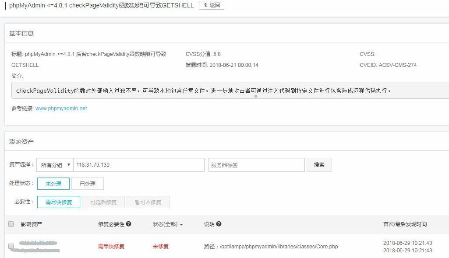The image size is (449, 258).
Task: Open the www.phpmyadmin.net reference link
Action: (x=61, y=108)
